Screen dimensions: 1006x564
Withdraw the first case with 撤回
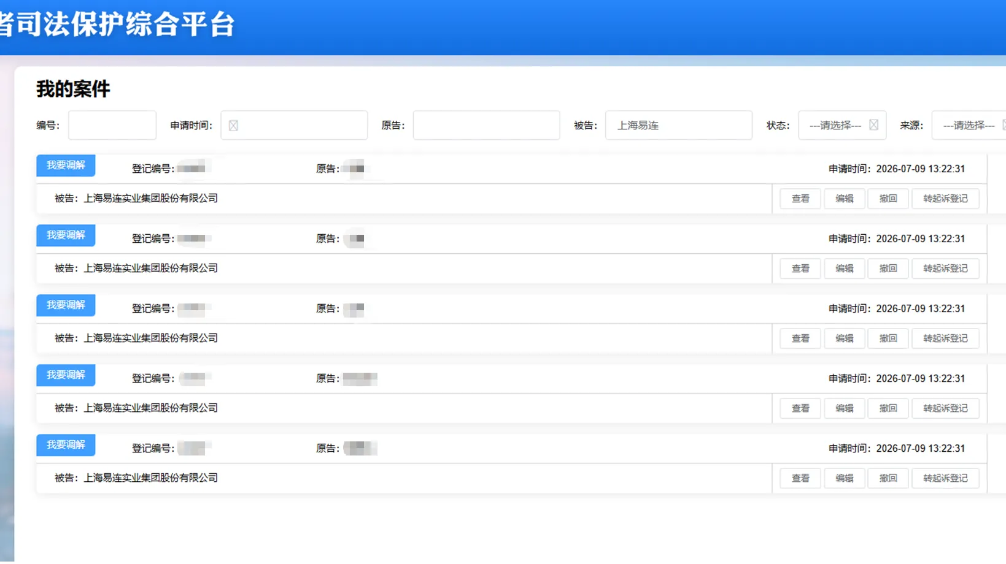point(888,199)
